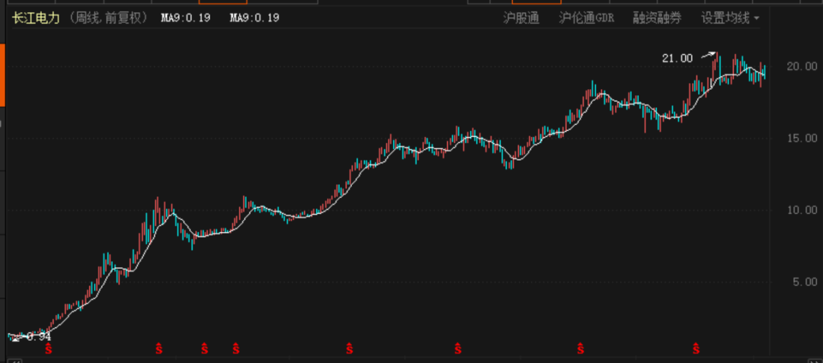Click the first MA9:0.19 indicator label
This screenshot has width=823, height=363.
[x=185, y=18]
